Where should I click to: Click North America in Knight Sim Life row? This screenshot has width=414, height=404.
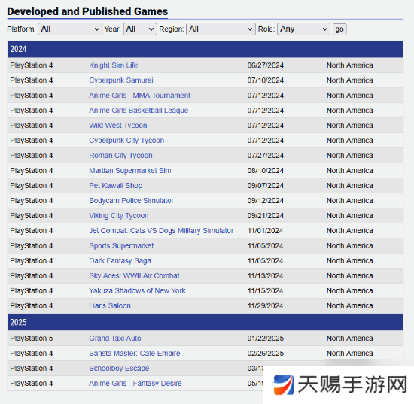click(x=349, y=65)
